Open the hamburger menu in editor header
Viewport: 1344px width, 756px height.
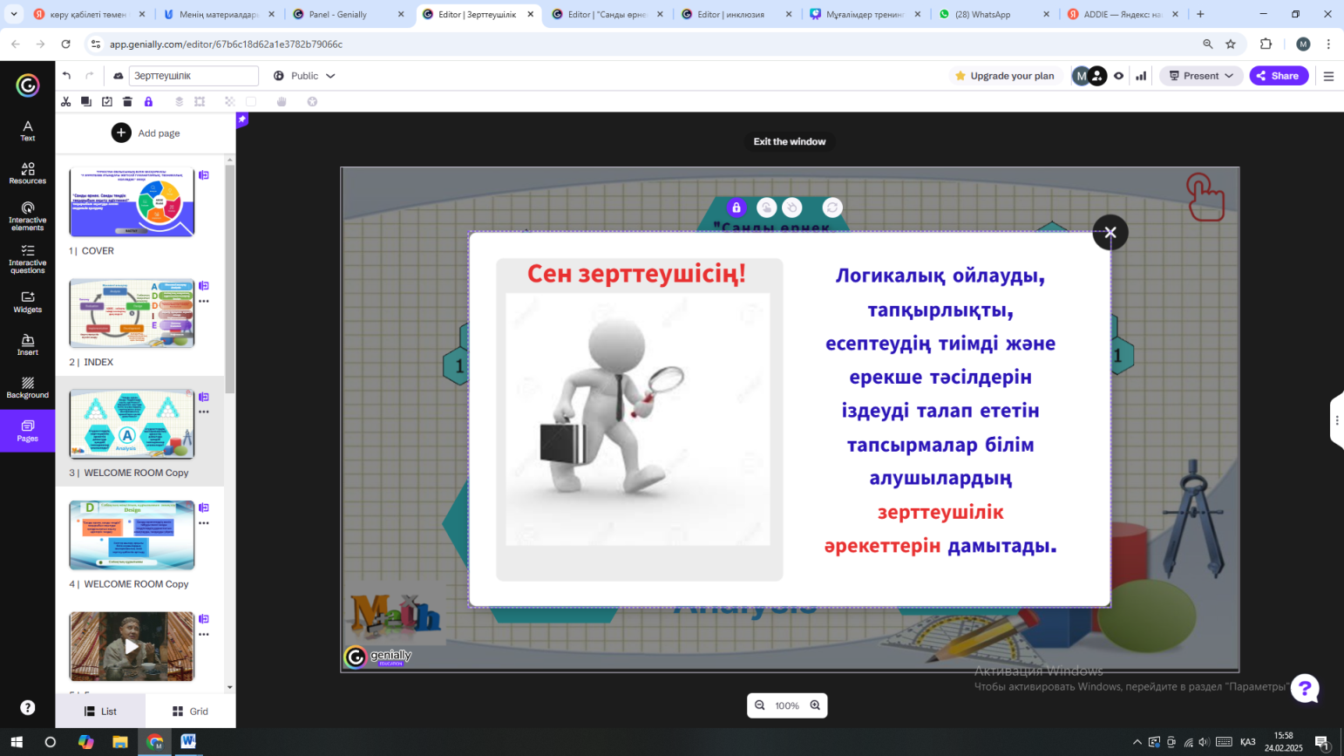coord(1328,76)
